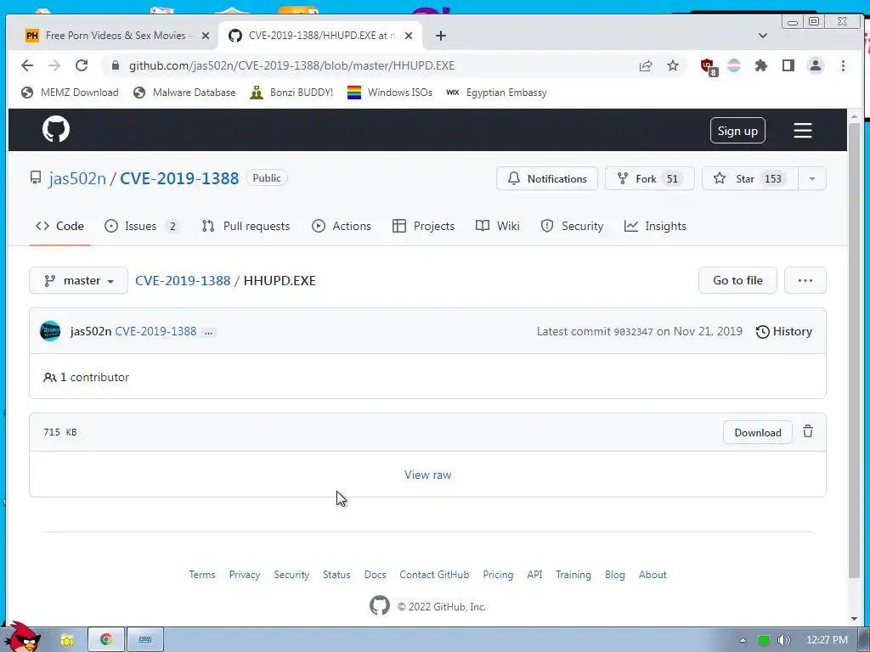Bookmark this page with the star icon
This screenshot has width=870, height=652.
pos(673,66)
